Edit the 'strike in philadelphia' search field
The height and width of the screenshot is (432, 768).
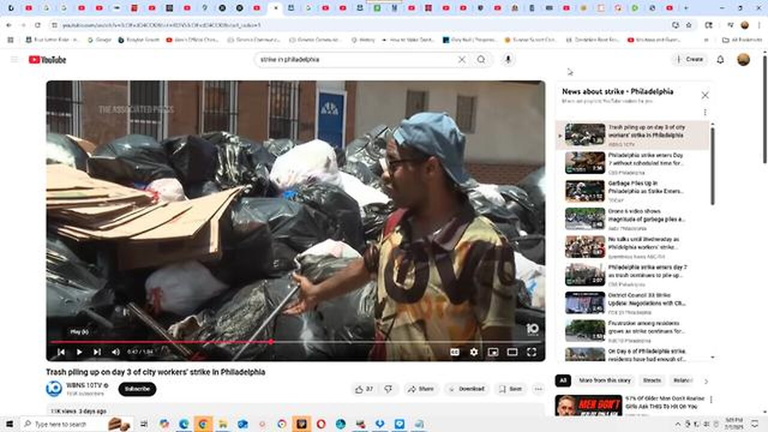[x=354, y=59]
